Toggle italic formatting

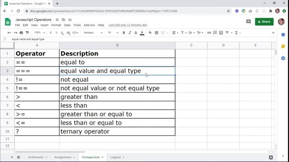point(130,33)
